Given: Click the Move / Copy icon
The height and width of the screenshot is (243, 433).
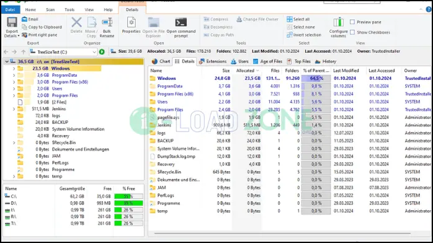Looking at the screenshot, I should pos(91,22).
